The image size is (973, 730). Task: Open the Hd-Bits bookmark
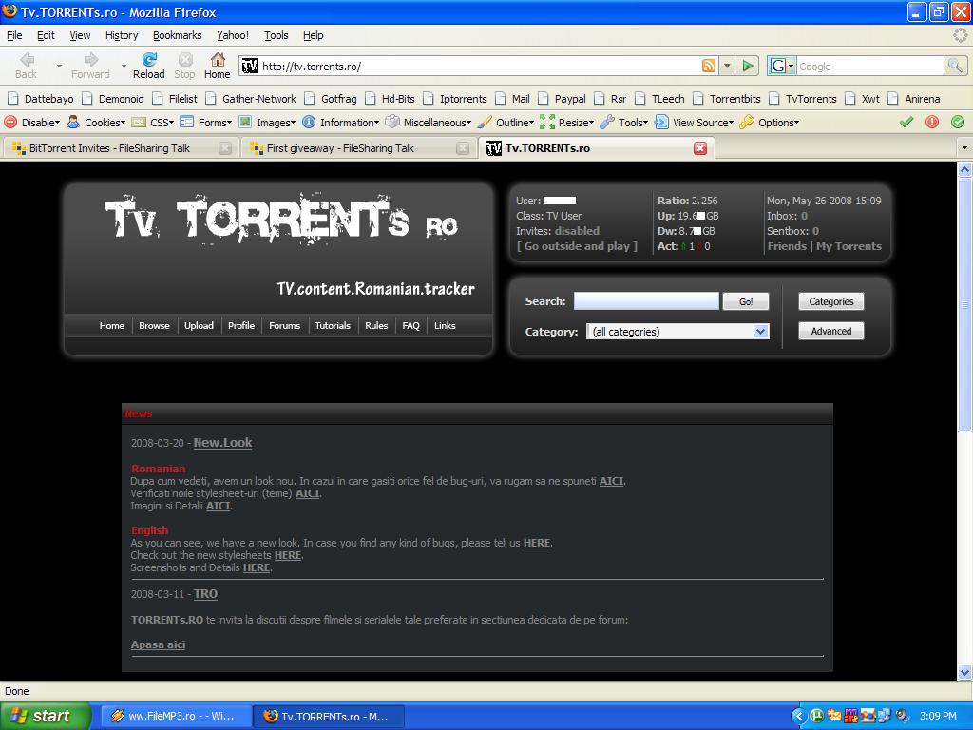[x=391, y=99]
